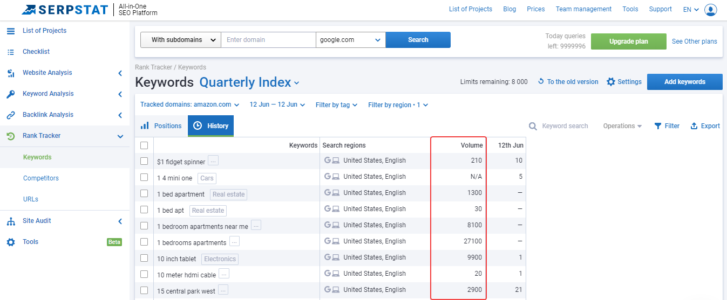Open the ellipsis tag button for 15 central park west
This screenshot has width=727, height=300.
coord(223,290)
